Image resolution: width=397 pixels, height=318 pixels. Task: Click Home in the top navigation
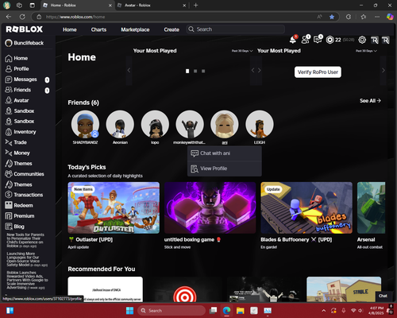[70, 29]
